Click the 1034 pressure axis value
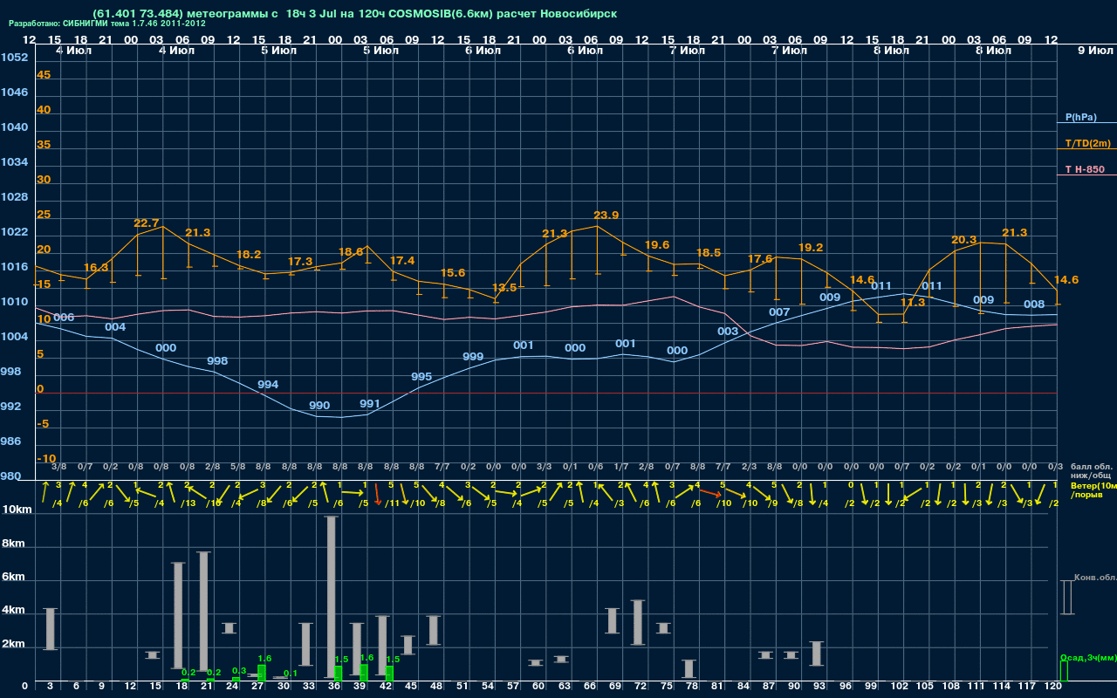This screenshot has width=1117, height=698. pyautogui.click(x=14, y=162)
